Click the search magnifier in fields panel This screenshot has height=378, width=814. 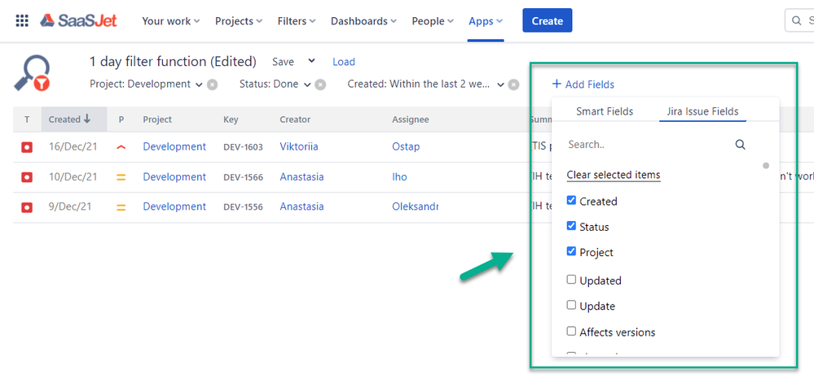[x=741, y=145]
